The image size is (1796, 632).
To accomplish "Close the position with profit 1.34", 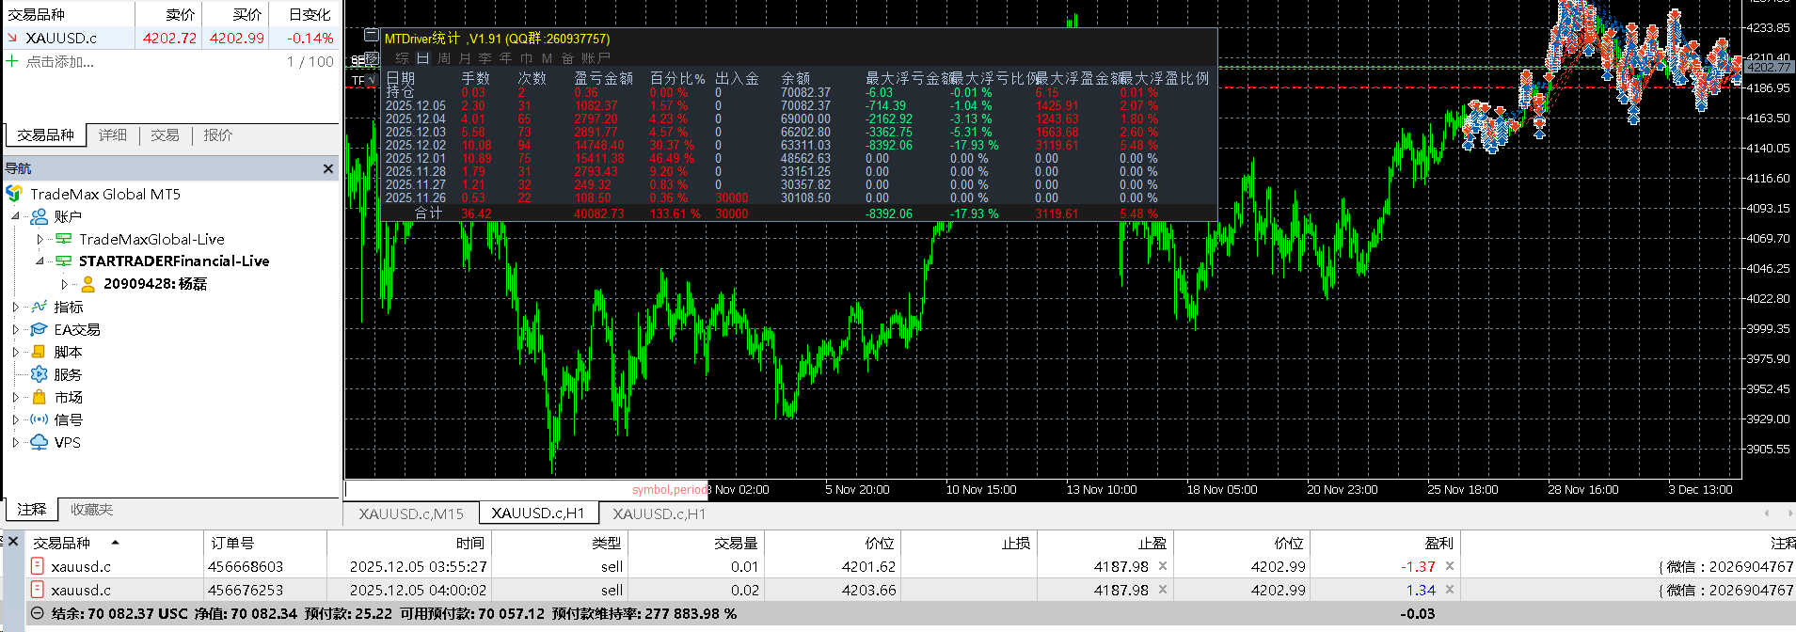I will 1450,590.
